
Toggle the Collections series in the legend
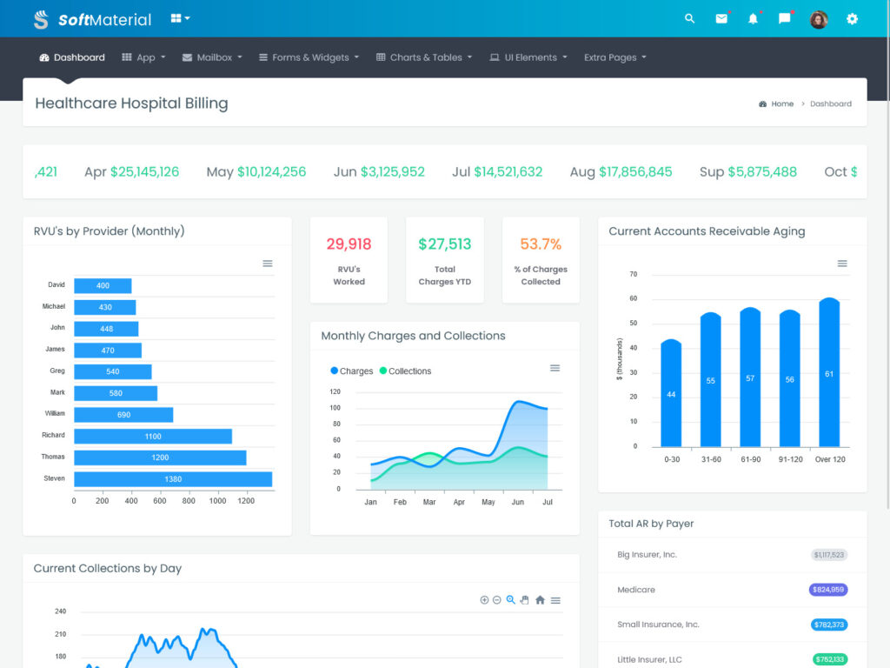point(404,371)
